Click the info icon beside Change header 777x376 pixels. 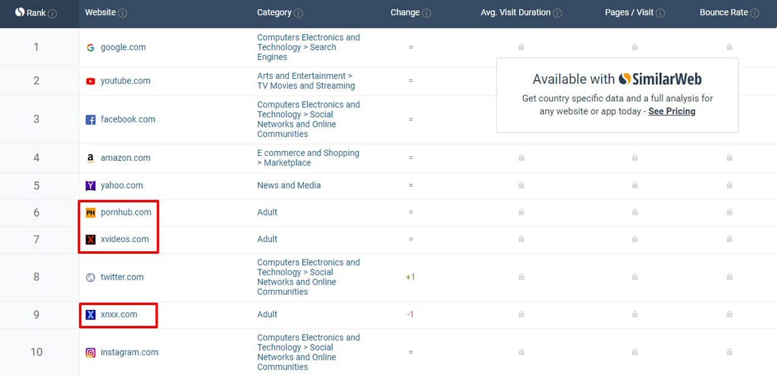point(427,13)
